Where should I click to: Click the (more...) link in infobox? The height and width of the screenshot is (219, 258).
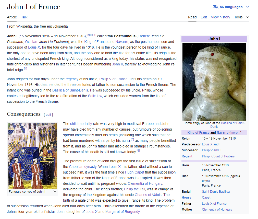point(235,132)
